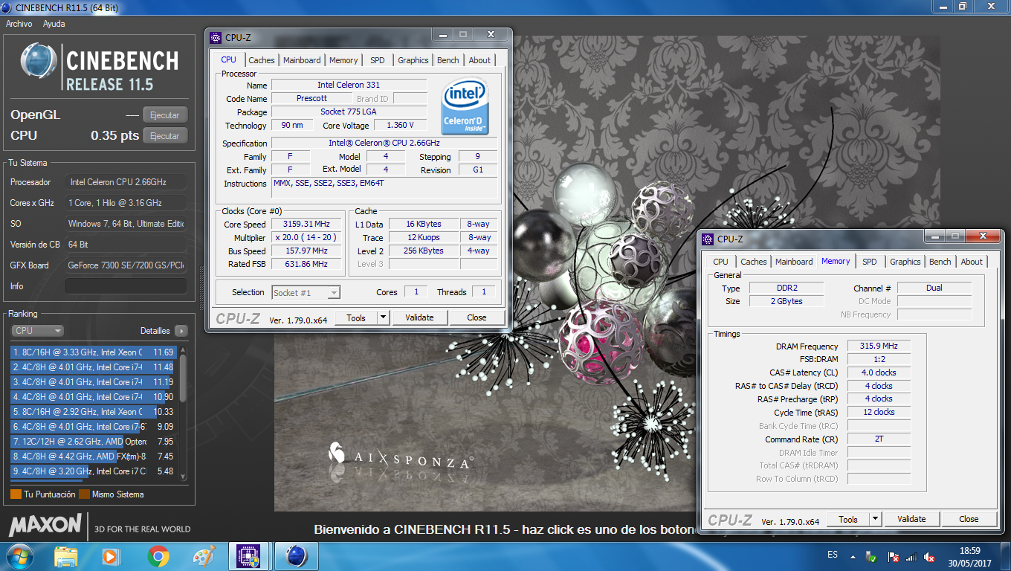The image size is (1011, 571).
Task: Click the Core Speed value 3159.31 MHz
Action: coord(306,225)
